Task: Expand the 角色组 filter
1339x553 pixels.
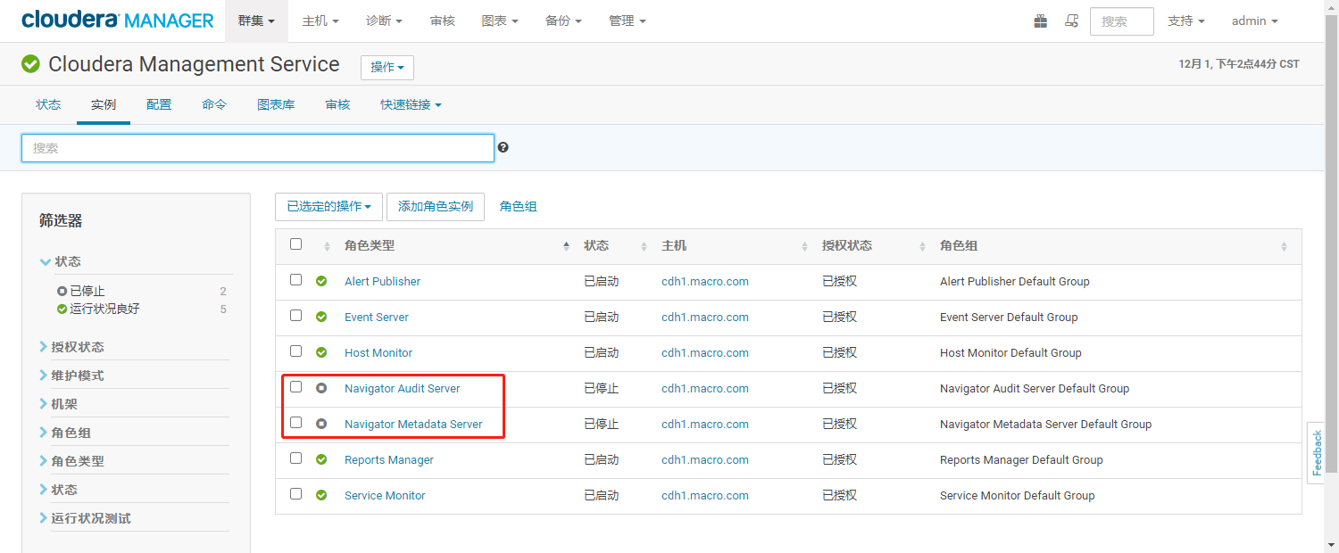Action: [x=65, y=433]
